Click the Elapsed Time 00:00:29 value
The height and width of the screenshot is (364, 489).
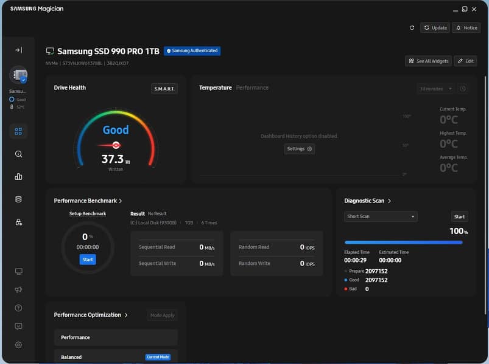(355, 260)
